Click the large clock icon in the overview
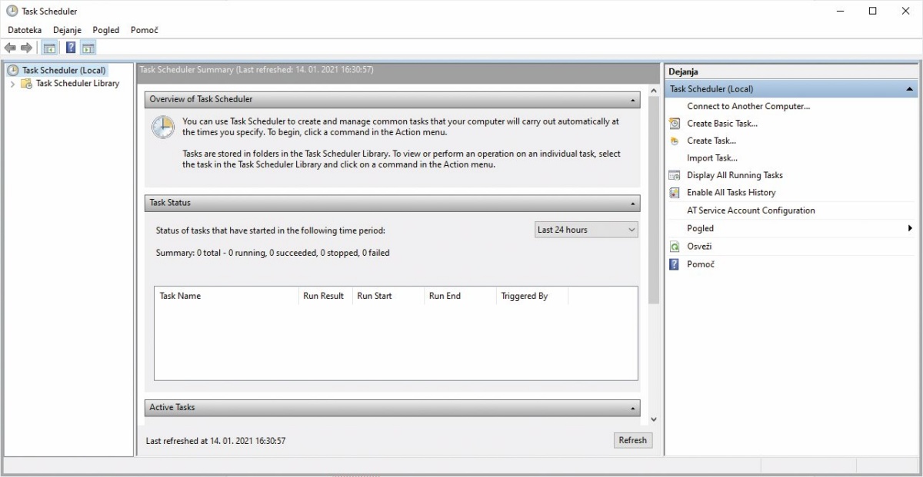 tap(163, 128)
